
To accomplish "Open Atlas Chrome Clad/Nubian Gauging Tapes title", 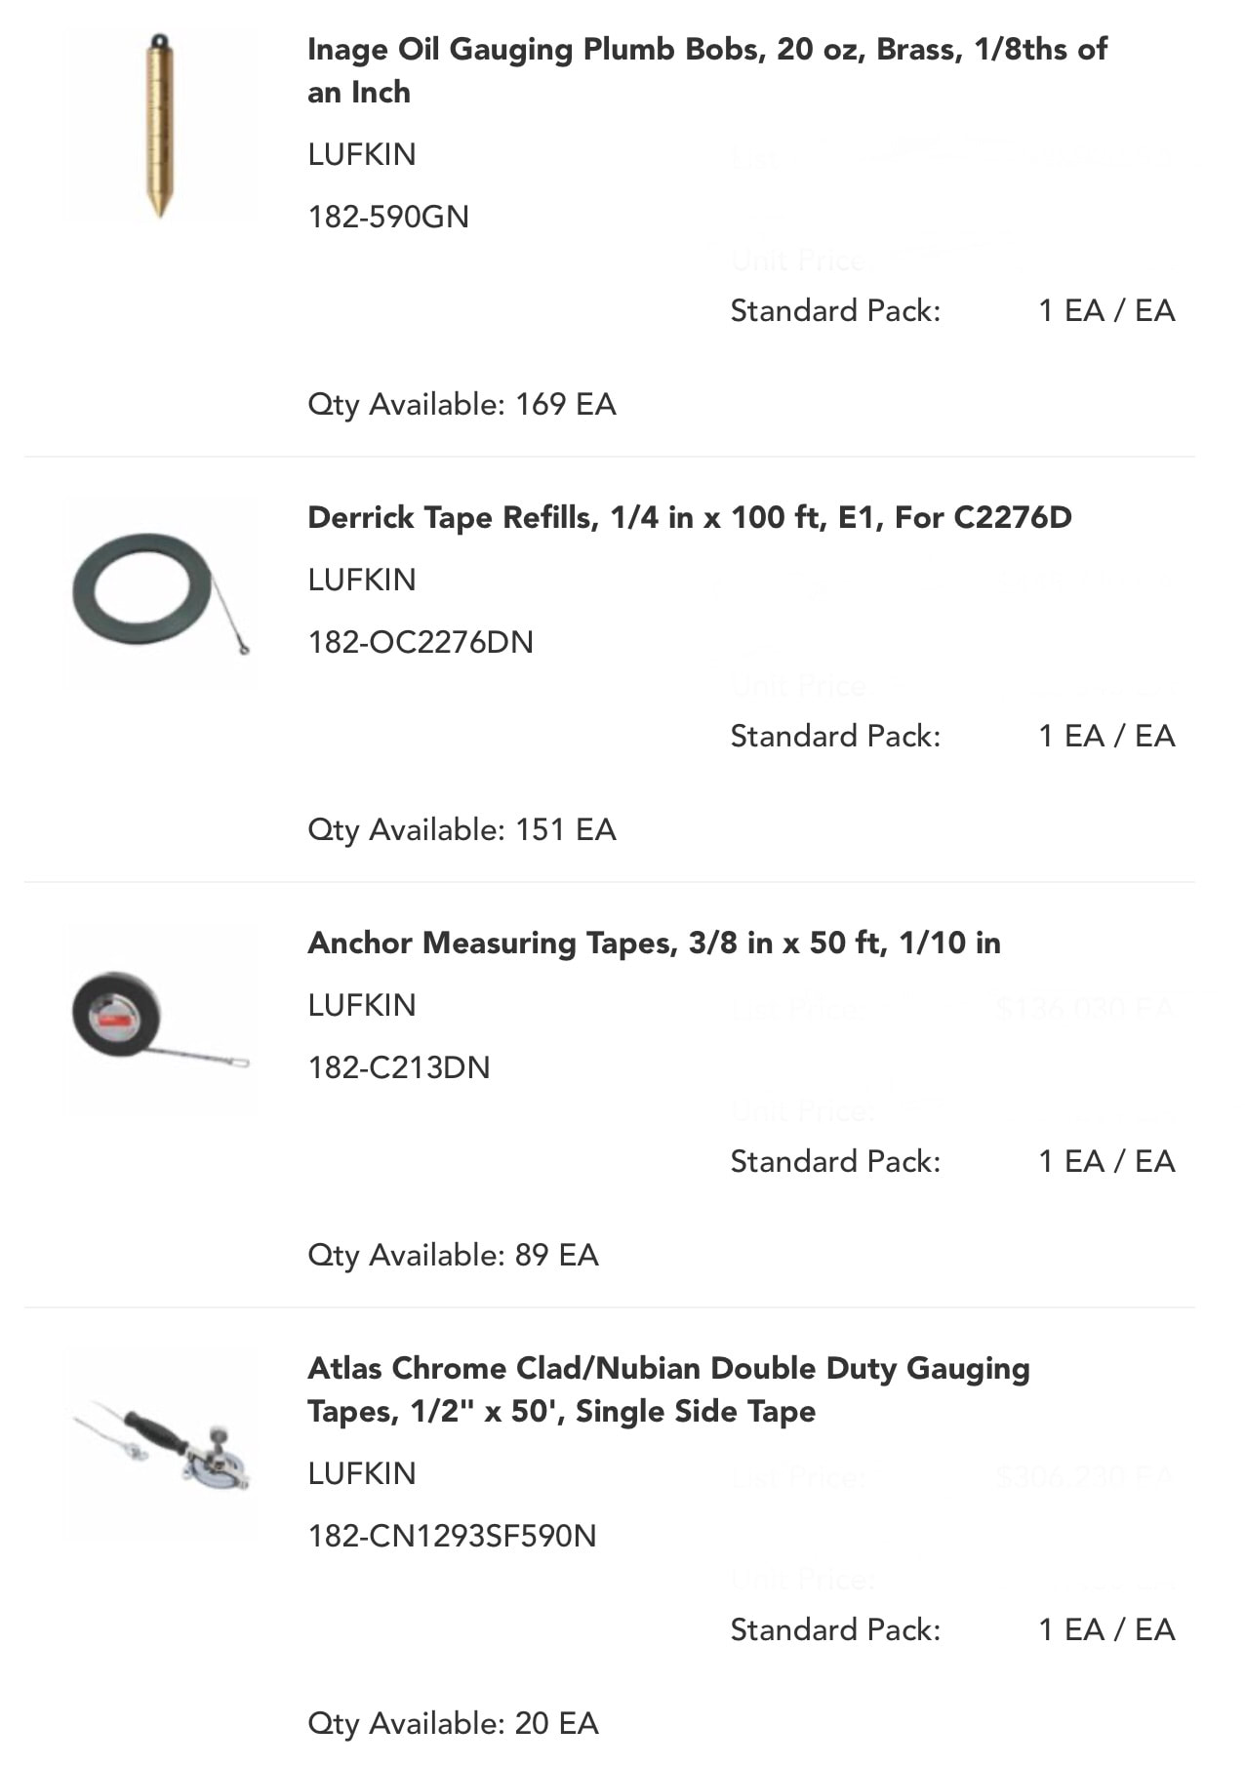I will [668, 1389].
